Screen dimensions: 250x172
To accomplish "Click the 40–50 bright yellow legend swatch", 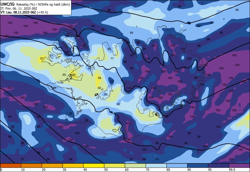I will (x=94, y=166).
